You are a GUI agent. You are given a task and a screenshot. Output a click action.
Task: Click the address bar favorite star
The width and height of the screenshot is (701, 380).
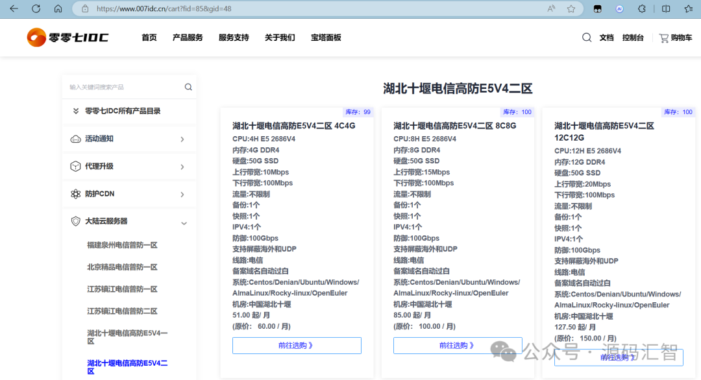[571, 9]
